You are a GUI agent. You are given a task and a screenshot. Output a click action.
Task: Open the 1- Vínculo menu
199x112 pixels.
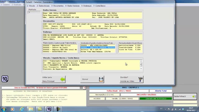point(31,6)
